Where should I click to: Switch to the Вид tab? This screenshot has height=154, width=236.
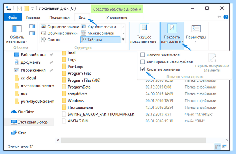(82, 17)
